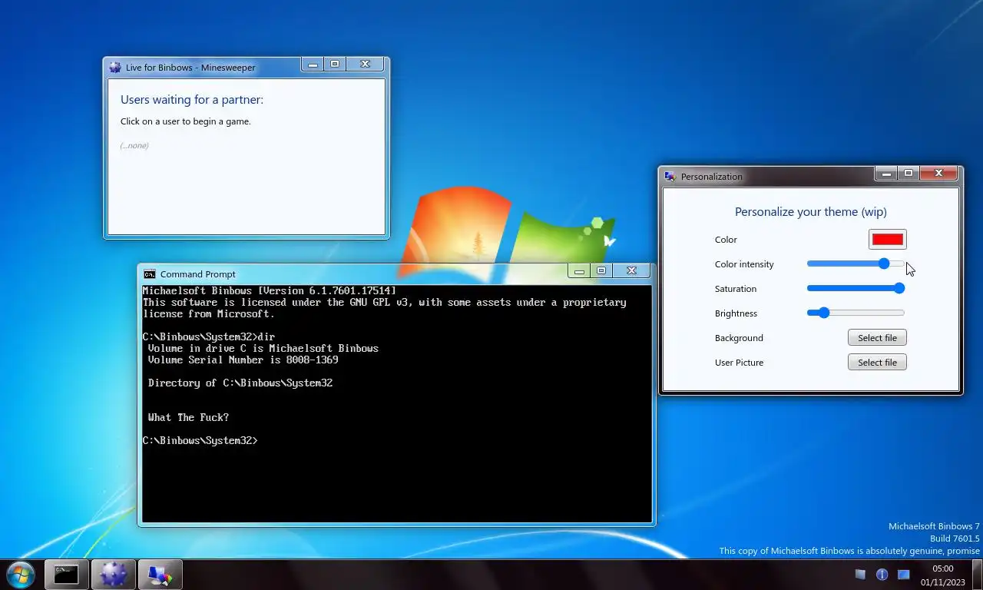Screen dimensions: 983x590
Task: Open the Start menu orb
Action: pos(21,575)
